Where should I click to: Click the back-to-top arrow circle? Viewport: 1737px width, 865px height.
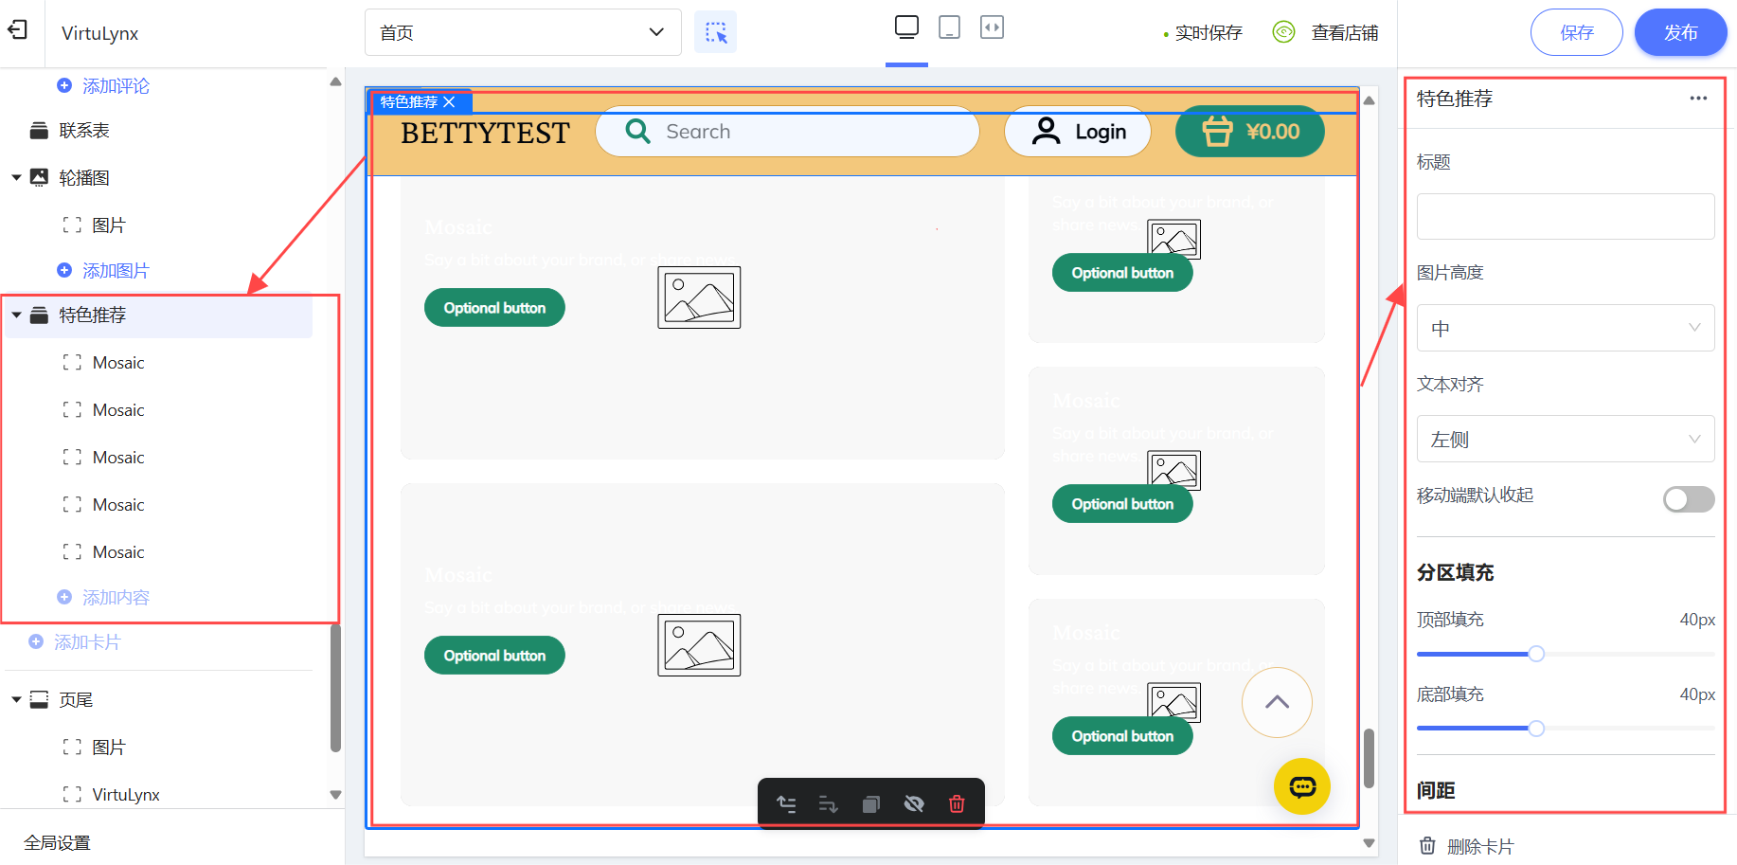pos(1277,702)
